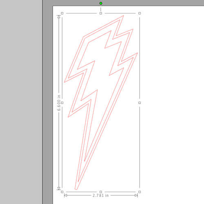Click the top arrowhead of the height dimension

pos(59,17)
